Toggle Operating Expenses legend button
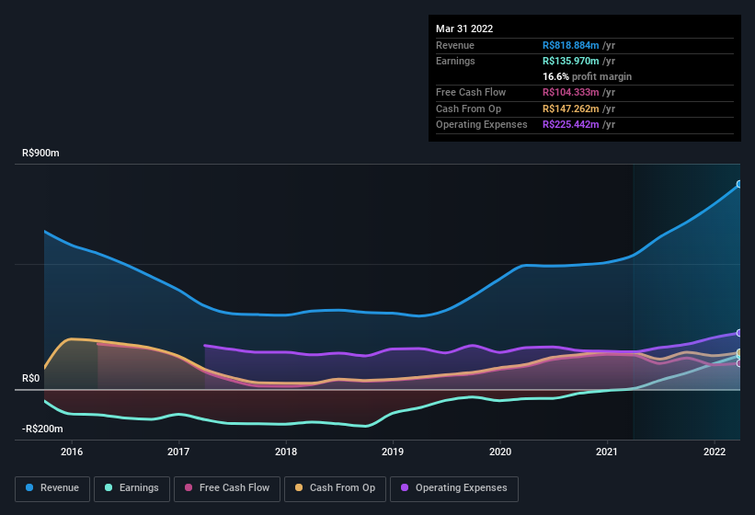Screen dimensions: 755x515 (454, 488)
